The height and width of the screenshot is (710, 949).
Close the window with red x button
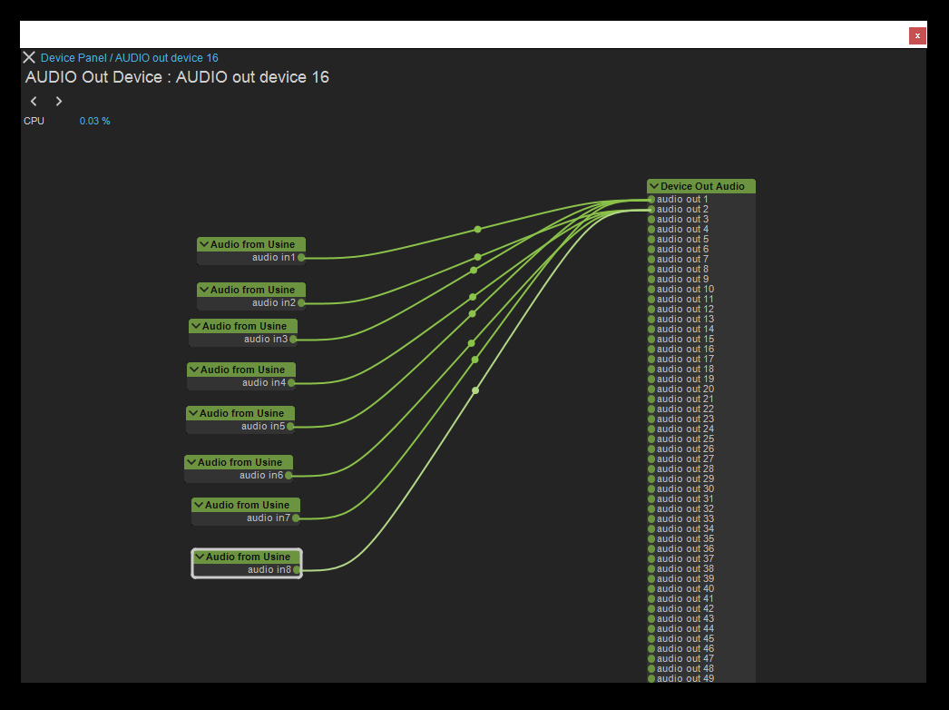(x=917, y=35)
